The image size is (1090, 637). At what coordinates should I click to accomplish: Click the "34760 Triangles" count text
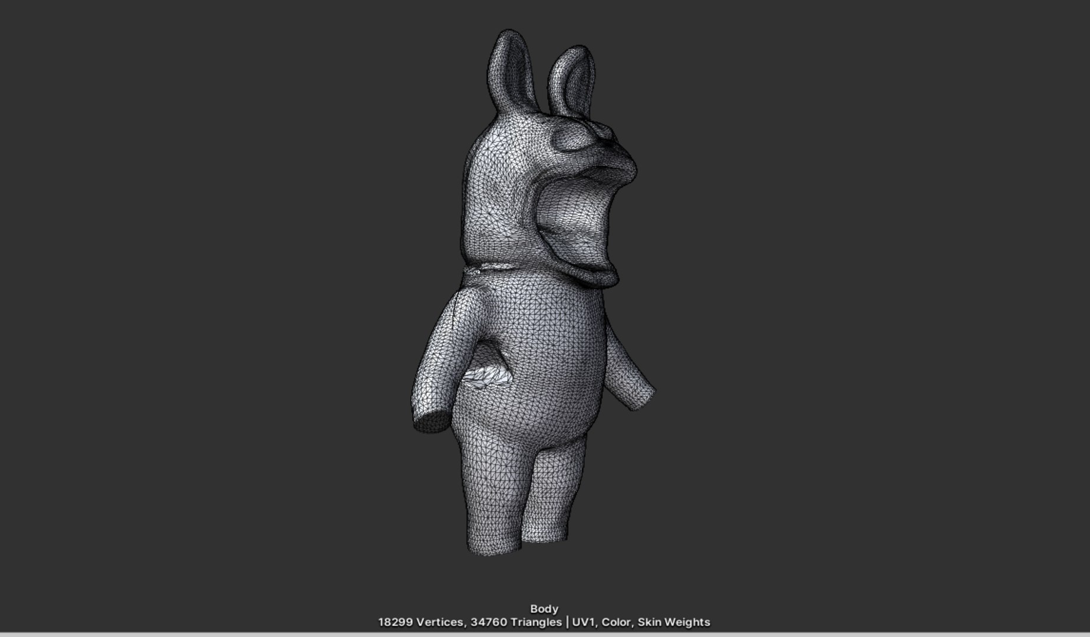coord(516,622)
